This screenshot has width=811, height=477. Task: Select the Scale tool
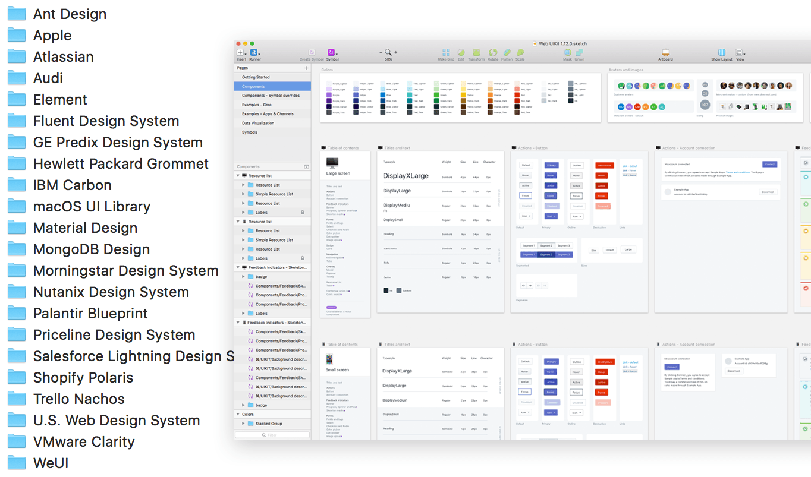tap(520, 53)
